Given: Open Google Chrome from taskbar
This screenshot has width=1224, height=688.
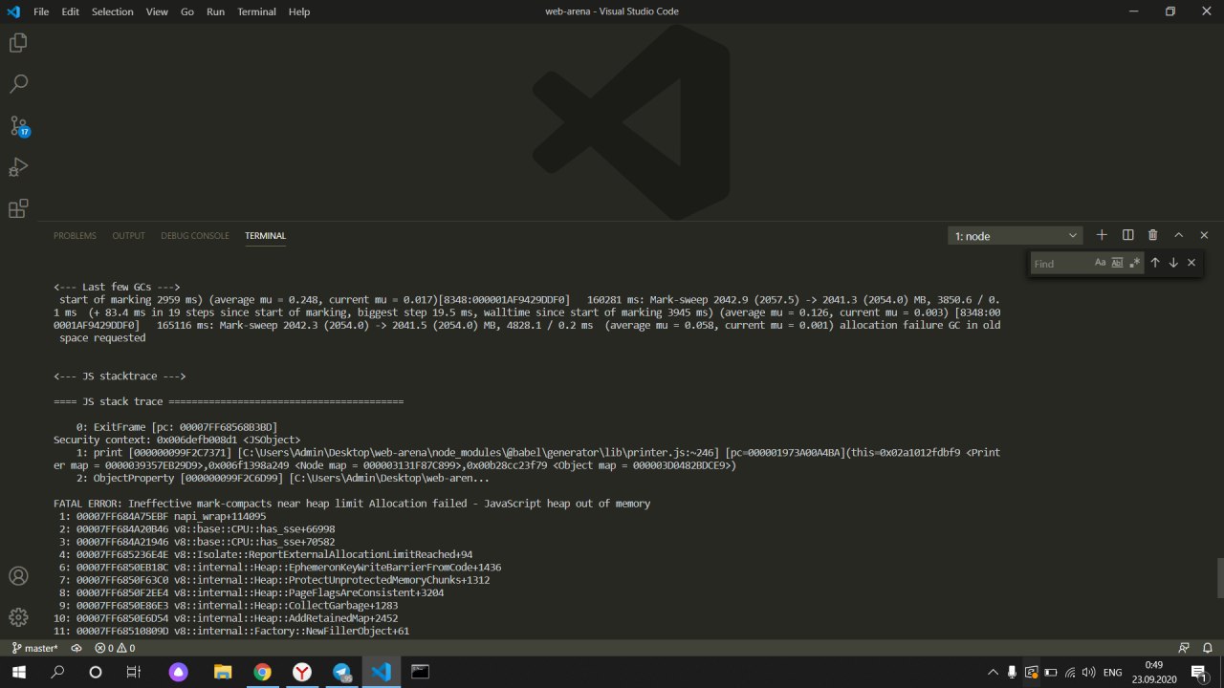Looking at the screenshot, I should point(262,672).
